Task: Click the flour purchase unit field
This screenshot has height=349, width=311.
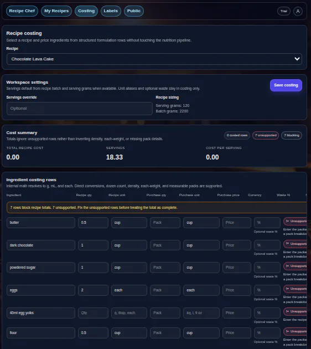Action: point(201,333)
